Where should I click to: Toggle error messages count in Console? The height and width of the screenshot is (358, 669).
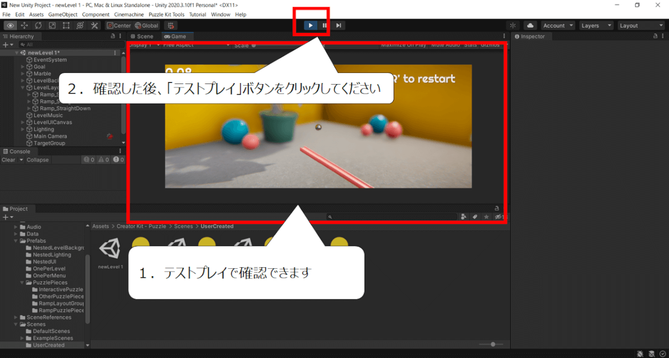[119, 160]
